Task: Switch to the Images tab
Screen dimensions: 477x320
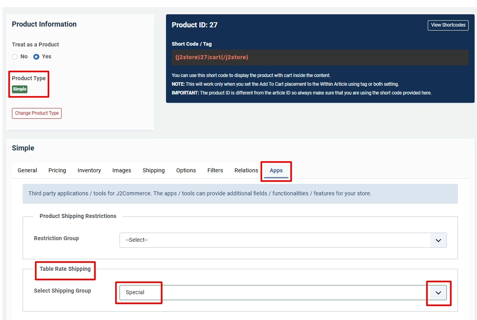Action: 122,170
